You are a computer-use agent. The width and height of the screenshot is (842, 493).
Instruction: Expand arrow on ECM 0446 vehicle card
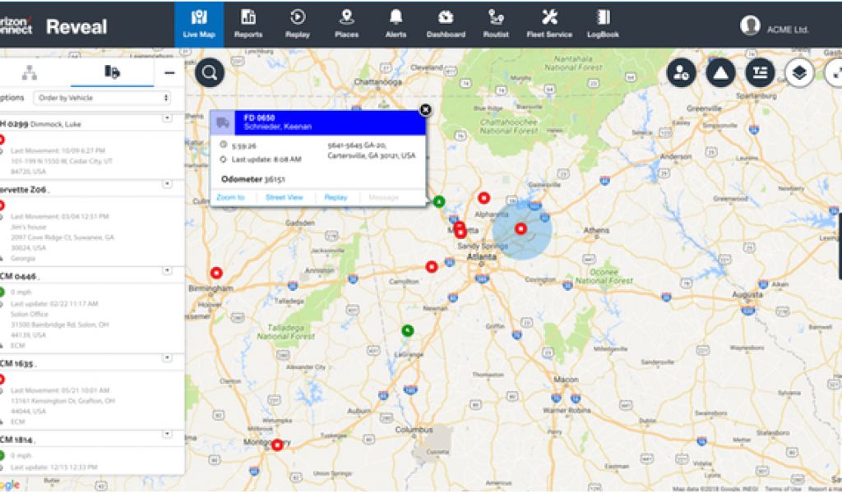167,270
